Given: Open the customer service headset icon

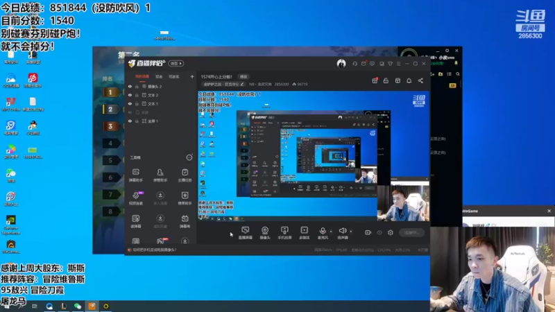Looking at the screenshot, I should click(x=355, y=64).
